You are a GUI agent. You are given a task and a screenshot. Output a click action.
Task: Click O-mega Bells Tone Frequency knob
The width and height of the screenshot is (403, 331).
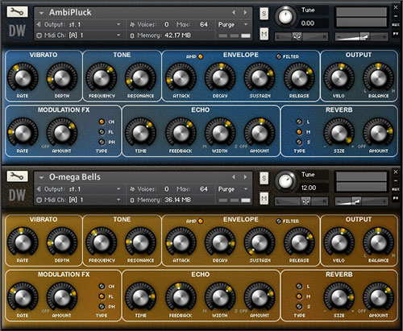point(102,242)
